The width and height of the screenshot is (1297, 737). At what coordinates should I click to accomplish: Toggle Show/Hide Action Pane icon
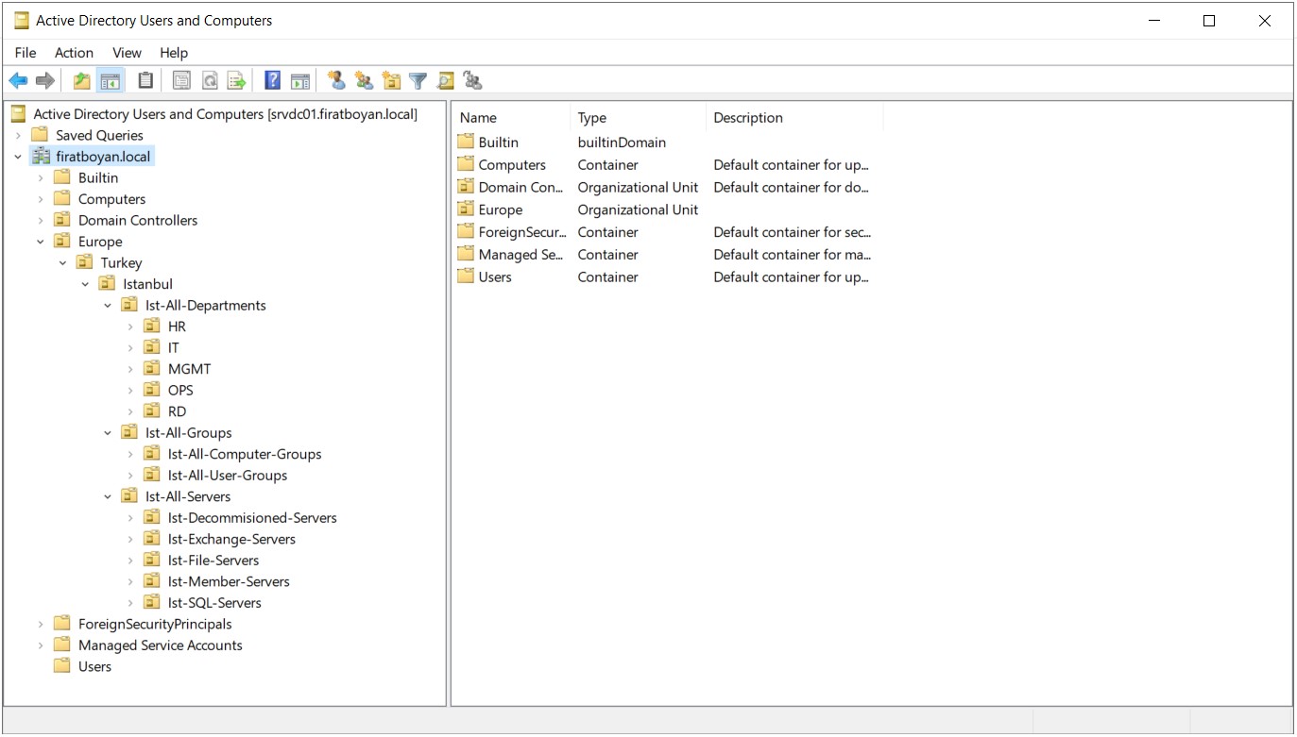pos(300,81)
